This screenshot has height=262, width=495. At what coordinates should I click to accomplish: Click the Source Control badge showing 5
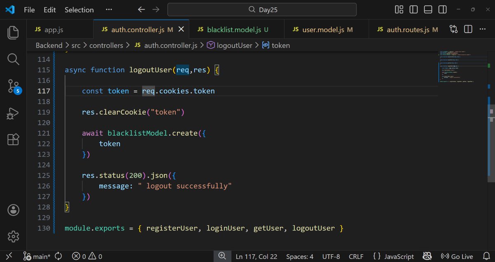point(17,91)
